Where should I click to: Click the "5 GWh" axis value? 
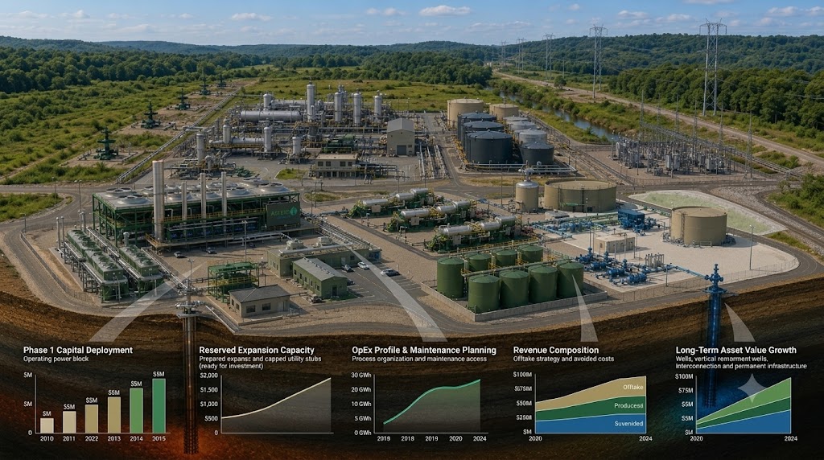pos(363,418)
